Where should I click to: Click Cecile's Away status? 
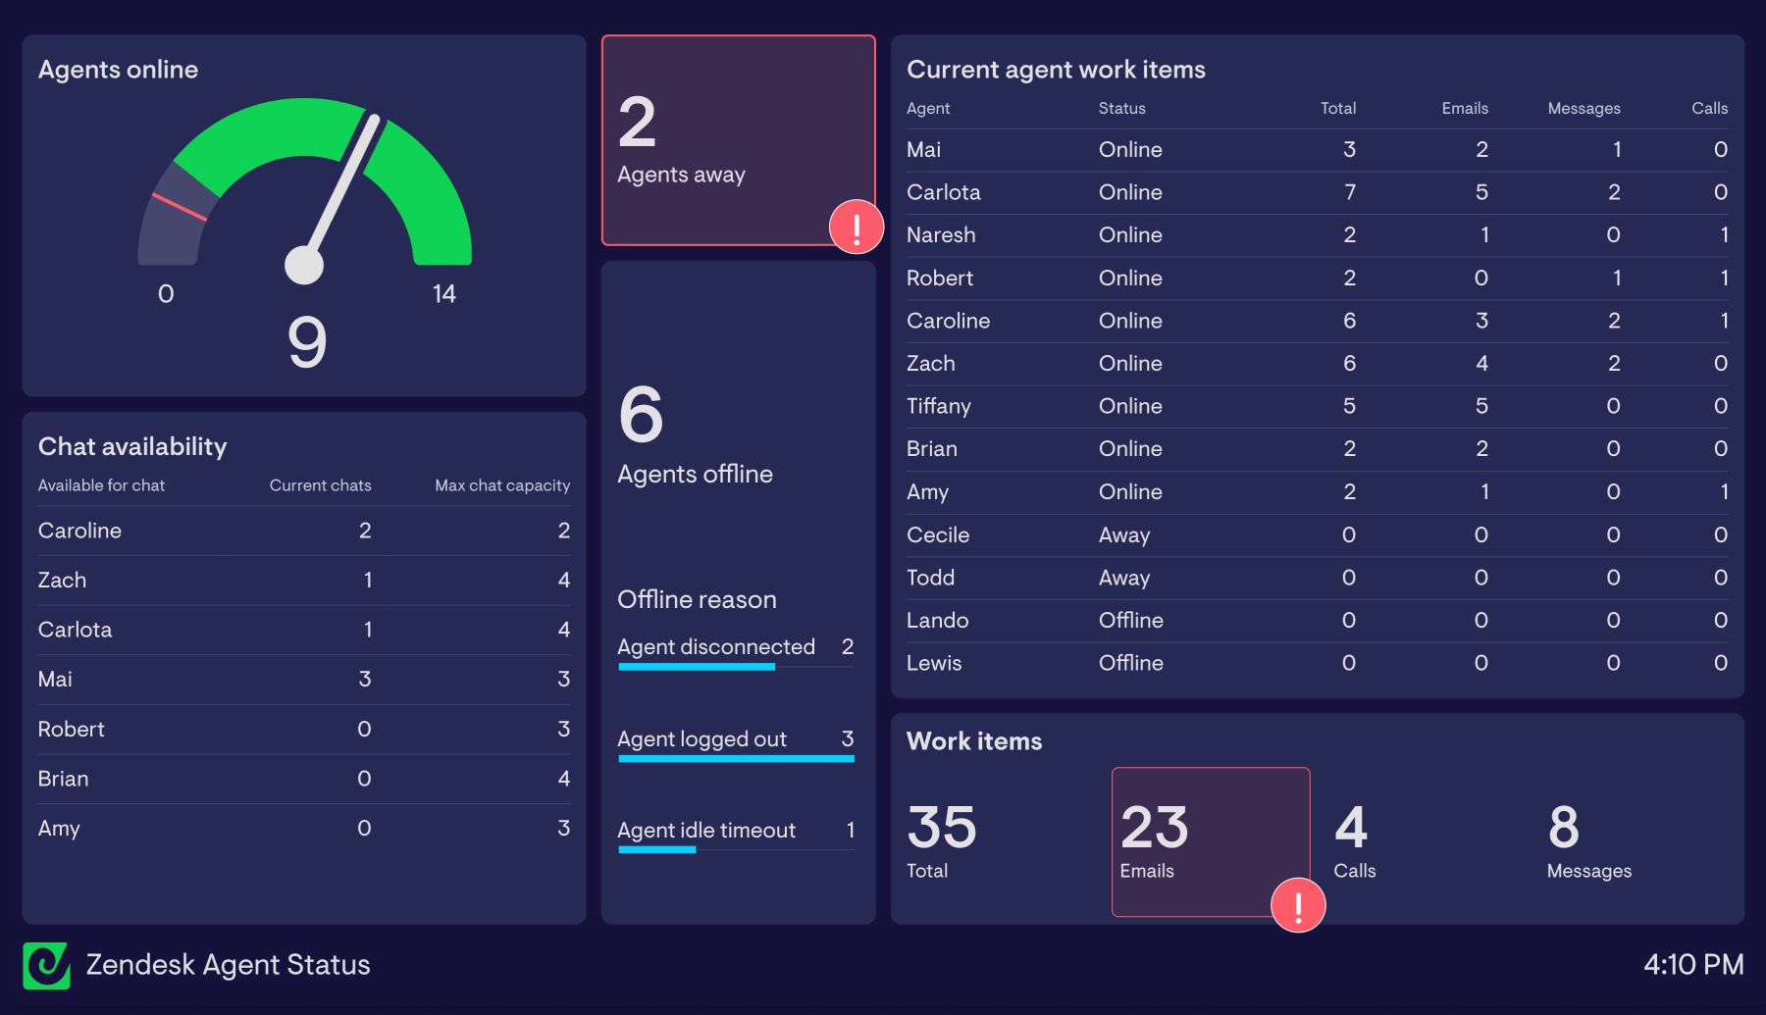pos(1124,535)
